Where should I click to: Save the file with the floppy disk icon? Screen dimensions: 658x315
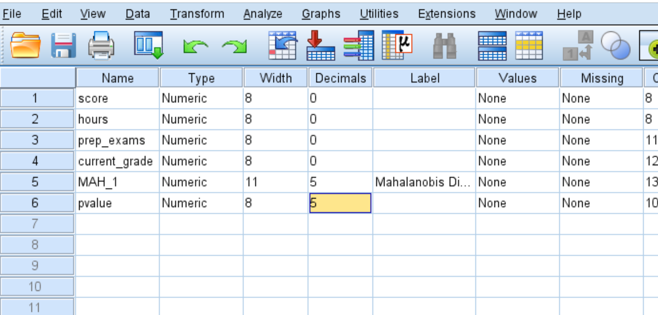click(64, 46)
